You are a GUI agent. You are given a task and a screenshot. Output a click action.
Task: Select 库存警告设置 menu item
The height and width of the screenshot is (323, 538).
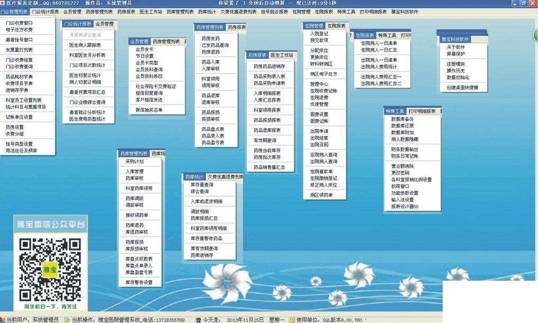(x=139, y=283)
